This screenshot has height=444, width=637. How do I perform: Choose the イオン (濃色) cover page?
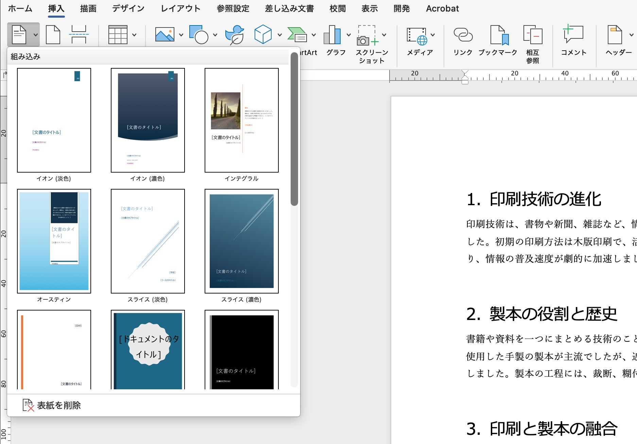(x=148, y=120)
